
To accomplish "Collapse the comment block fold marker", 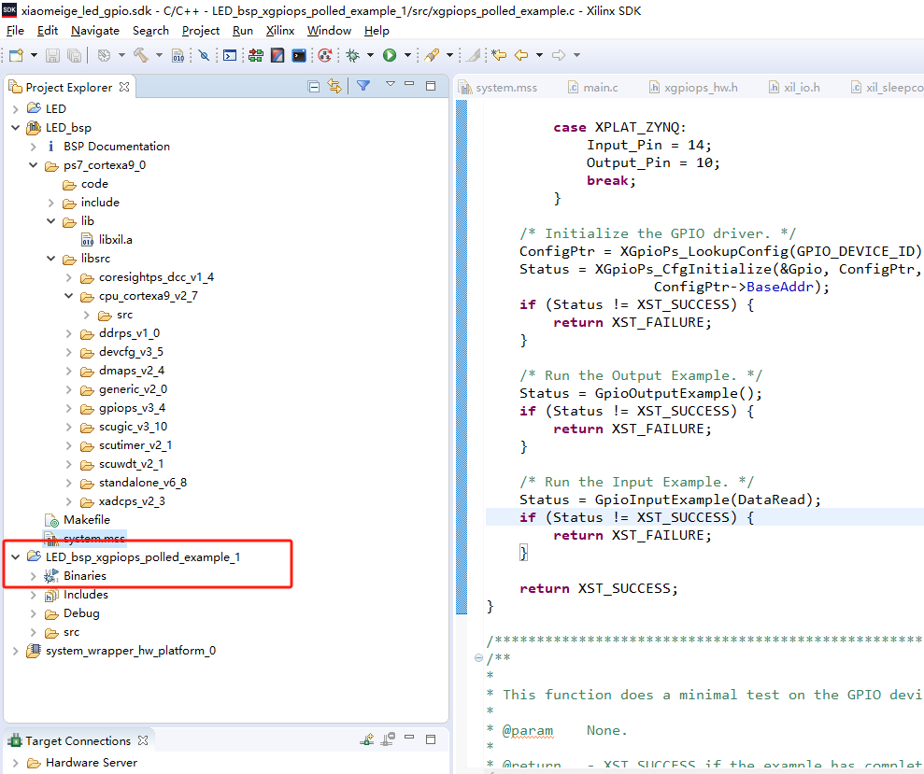I will pyautogui.click(x=478, y=658).
